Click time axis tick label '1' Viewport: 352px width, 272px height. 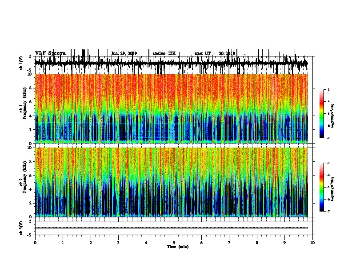pos(63,243)
